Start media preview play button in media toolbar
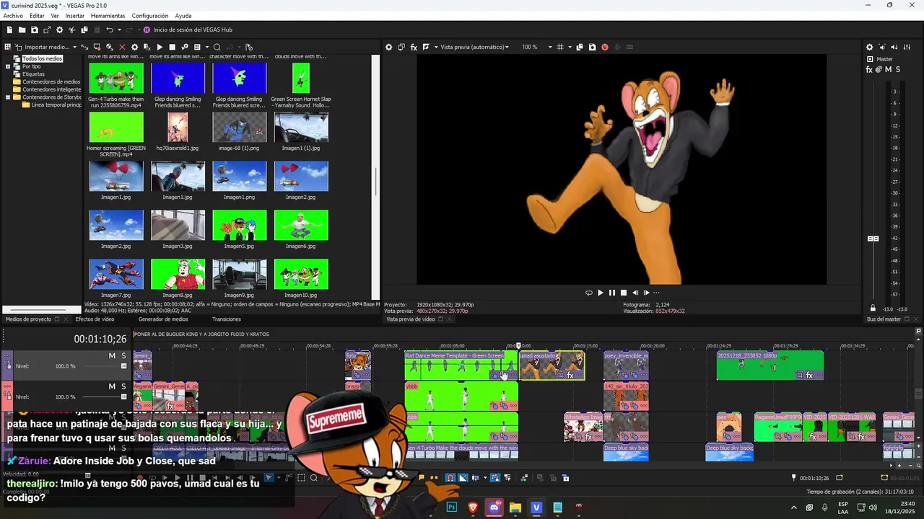Viewport: 924px width, 519px height. coord(160,47)
